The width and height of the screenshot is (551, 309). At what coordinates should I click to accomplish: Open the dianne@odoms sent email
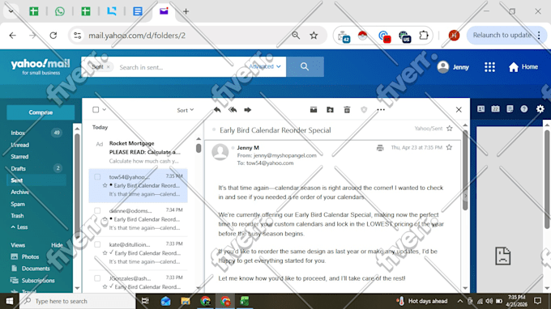tap(138, 219)
